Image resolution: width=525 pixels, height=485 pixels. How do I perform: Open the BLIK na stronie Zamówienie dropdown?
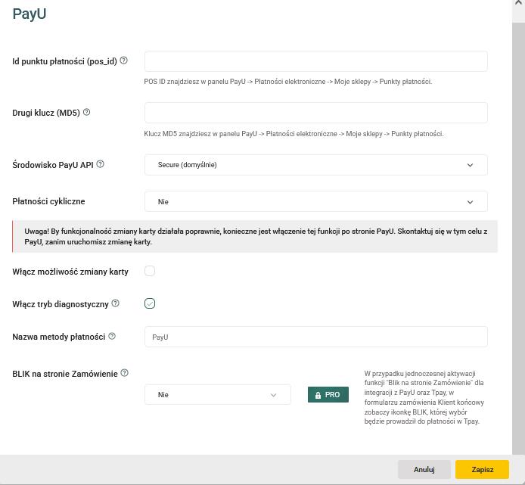pyautogui.click(x=217, y=394)
